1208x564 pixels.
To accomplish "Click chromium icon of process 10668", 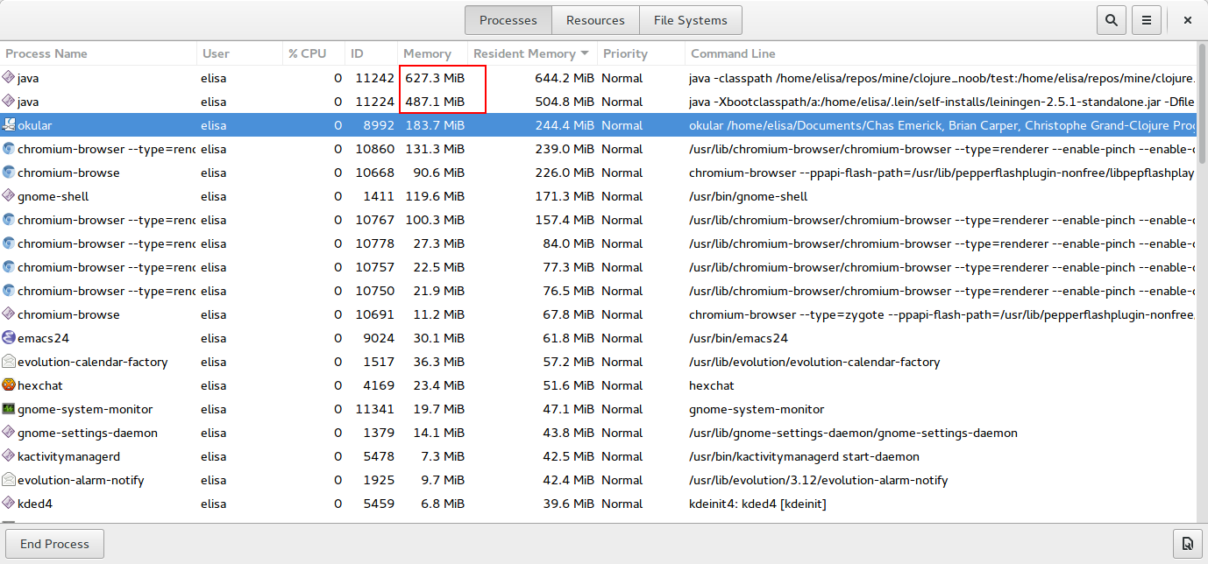I will pyautogui.click(x=9, y=173).
